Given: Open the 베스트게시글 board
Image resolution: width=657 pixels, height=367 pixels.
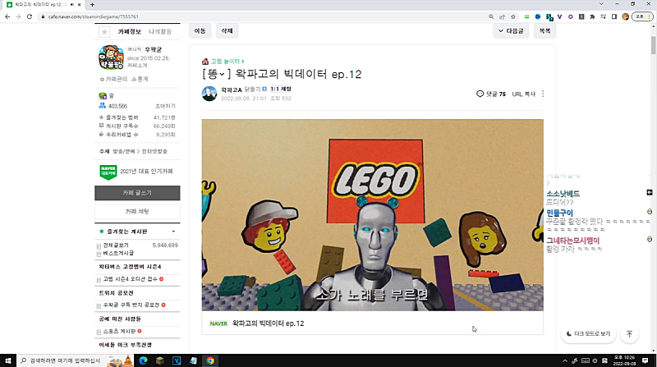Looking at the screenshot, I should 118,253.
